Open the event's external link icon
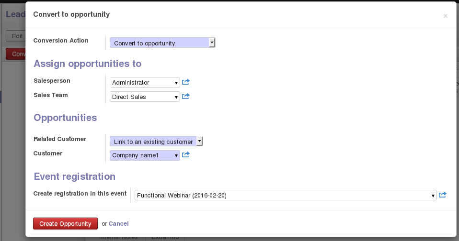Image resolution: width=459 pixels, height=241 pixels. pos(443,195)
